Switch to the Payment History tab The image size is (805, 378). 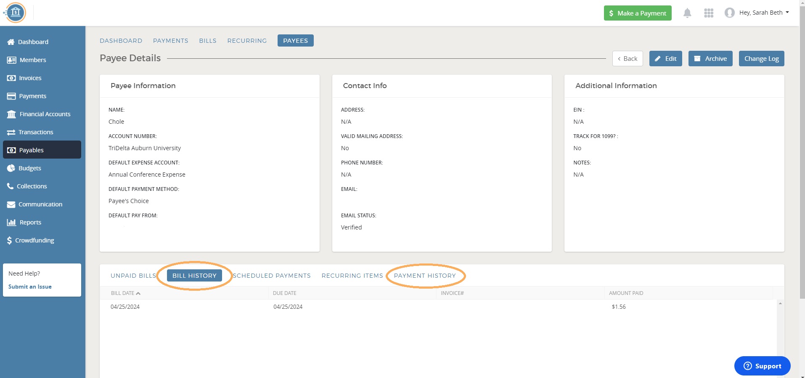[425, 276]
